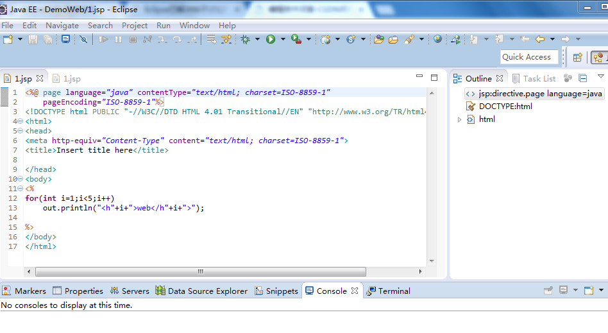Open the Help menu
The image size is (608, 333).
point(227,26)
